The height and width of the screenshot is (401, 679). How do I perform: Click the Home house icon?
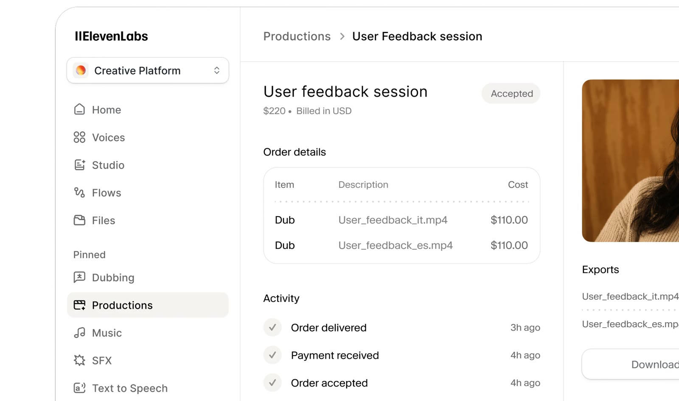(x=79, y=109)
